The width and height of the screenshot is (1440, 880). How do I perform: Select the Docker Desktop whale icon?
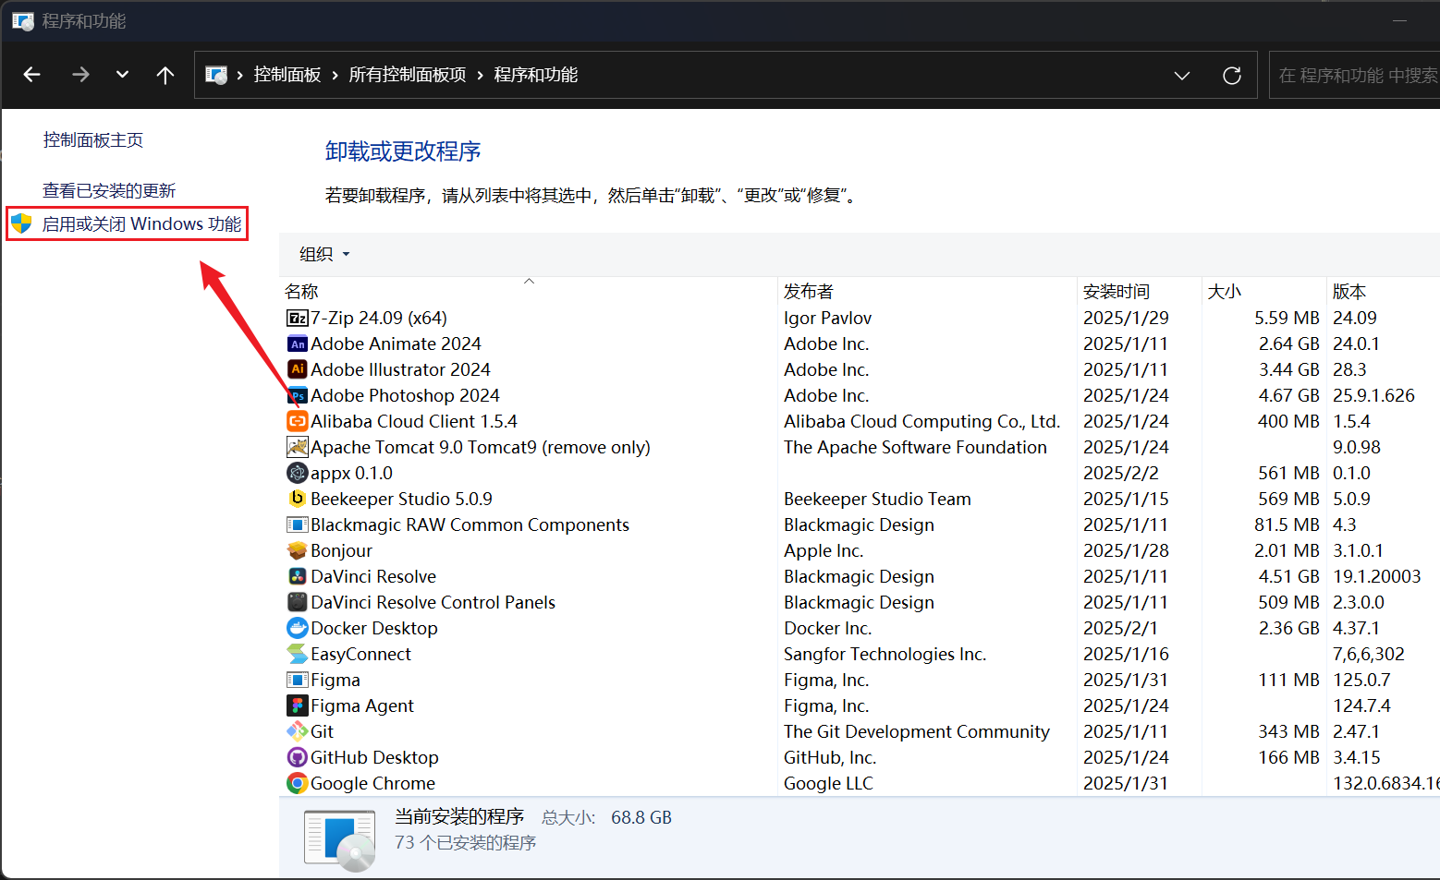pyautogui.click(x=297, y=629)
